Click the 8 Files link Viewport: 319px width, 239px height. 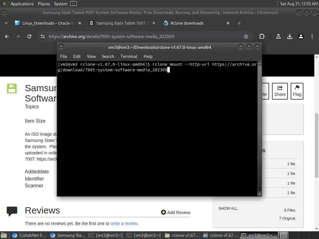tap(289, 210)
